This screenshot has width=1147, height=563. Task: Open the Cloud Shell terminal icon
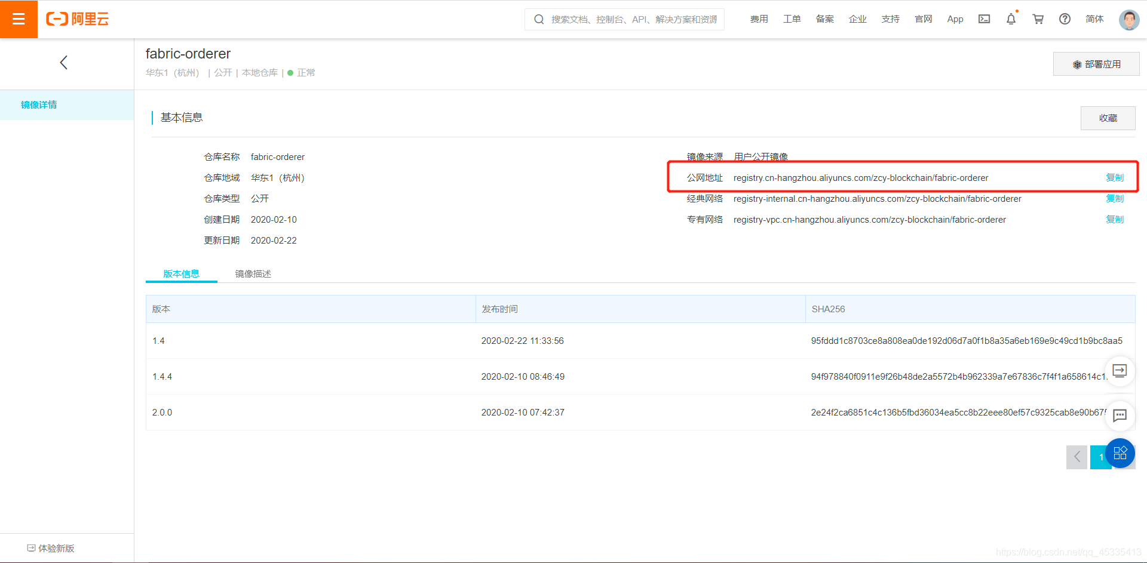[x=984, y=19]
